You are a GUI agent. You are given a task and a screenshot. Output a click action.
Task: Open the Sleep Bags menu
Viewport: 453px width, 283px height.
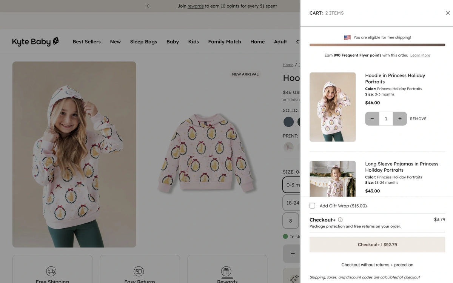coord(143,42)
